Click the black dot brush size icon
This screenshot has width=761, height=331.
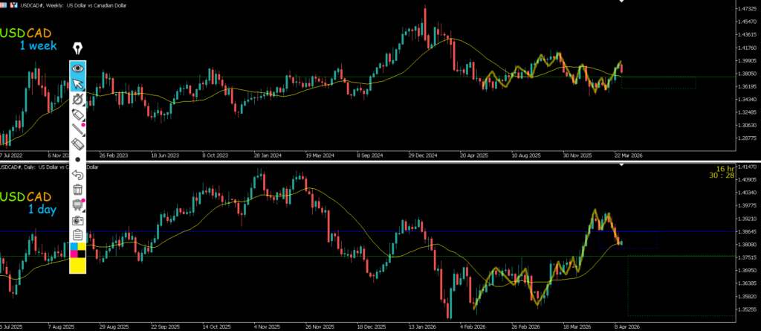coord(78,159)
